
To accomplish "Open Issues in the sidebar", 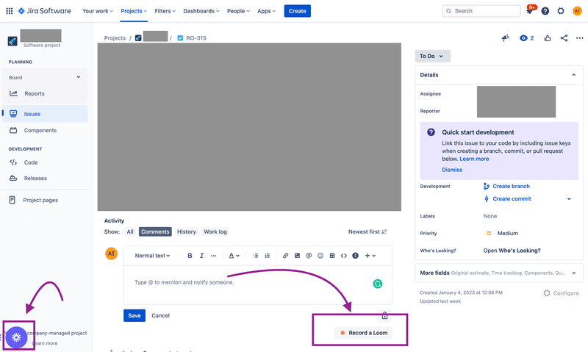I will tap(45, 114).
